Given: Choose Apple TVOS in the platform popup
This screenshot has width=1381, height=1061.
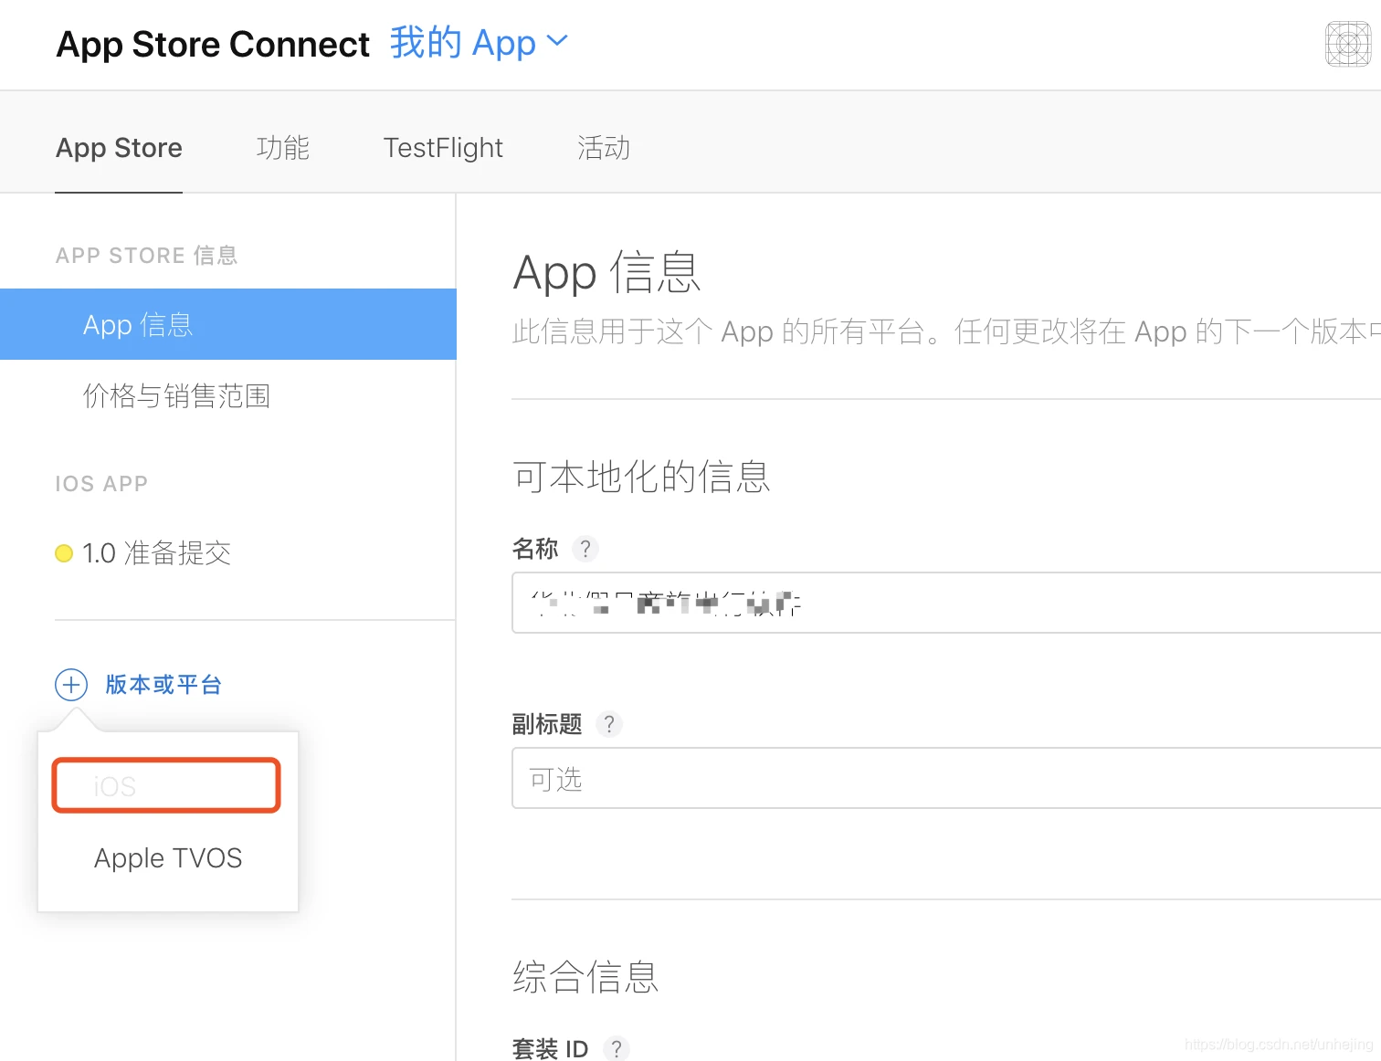Looking at the screenshot, I should click(168, 858).
